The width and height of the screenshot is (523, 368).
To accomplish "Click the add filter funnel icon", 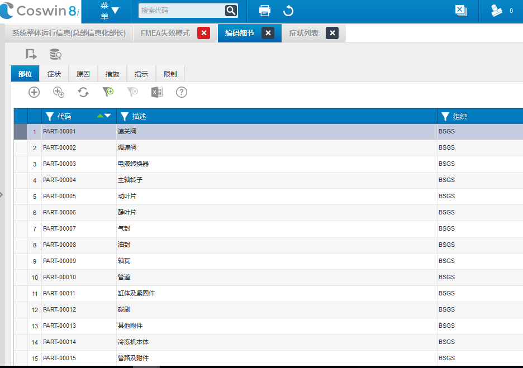I will (x=108, y=92).
